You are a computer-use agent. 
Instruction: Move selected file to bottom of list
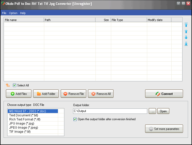click(x=186, y=44)
